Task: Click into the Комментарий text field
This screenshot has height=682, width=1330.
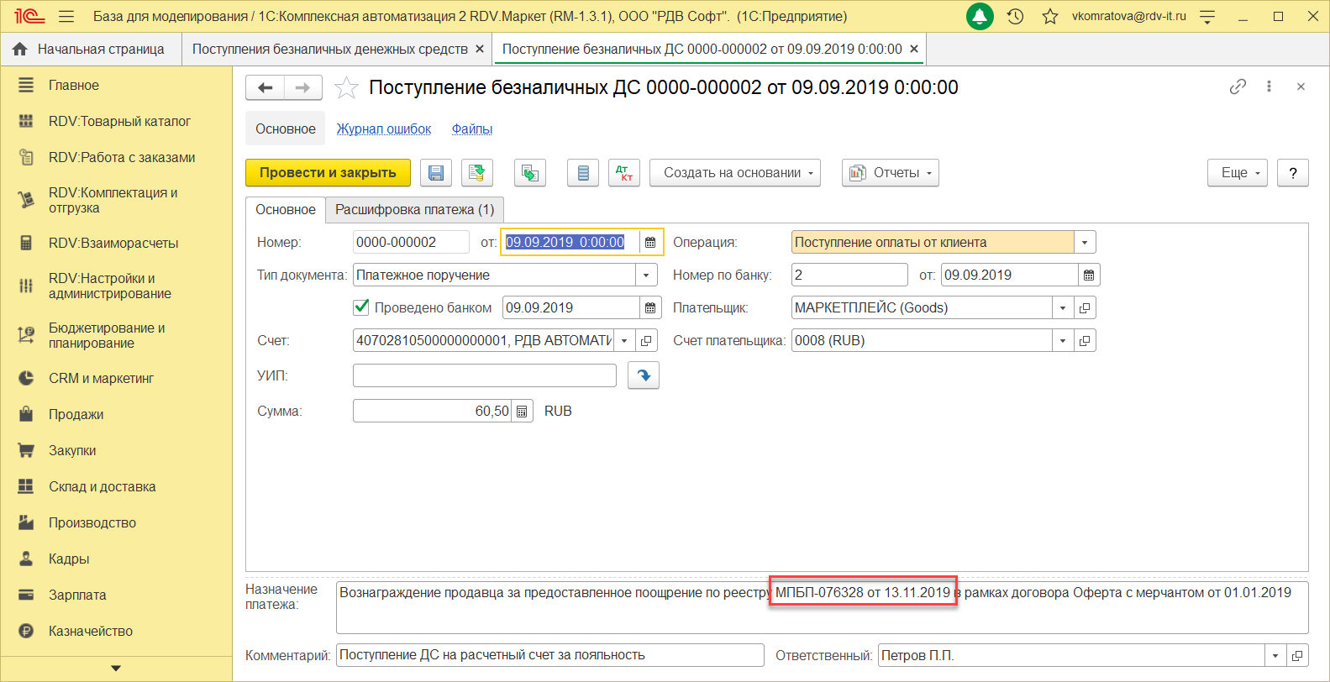Action: click(x=550, y=655)
